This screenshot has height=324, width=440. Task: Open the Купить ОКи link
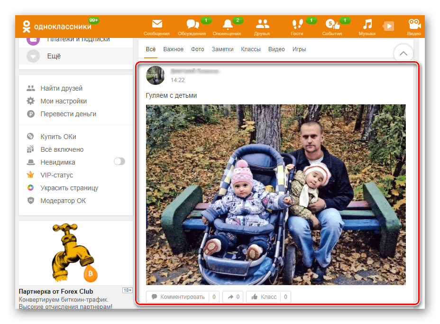pos(58,137)
